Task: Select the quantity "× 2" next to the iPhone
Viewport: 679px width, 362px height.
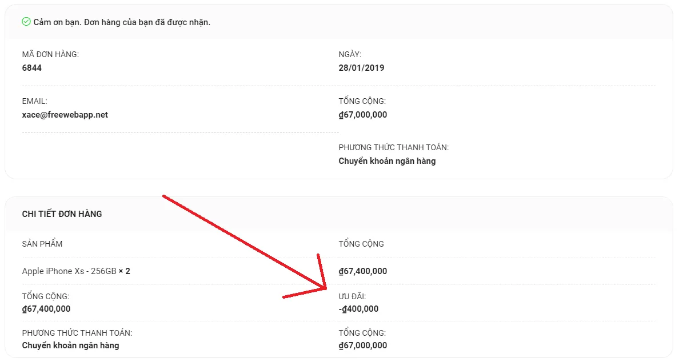Action: pos(124,271)
